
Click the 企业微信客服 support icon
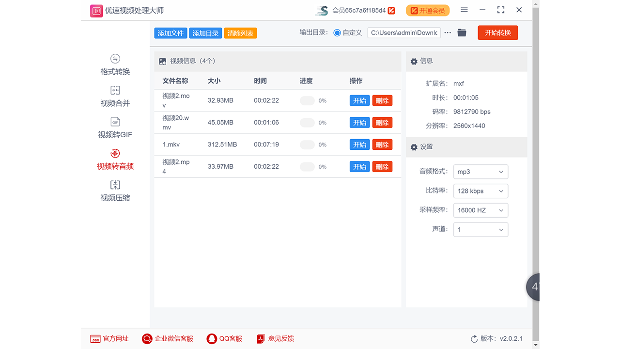pyautogui.click(x=147, y=338)
